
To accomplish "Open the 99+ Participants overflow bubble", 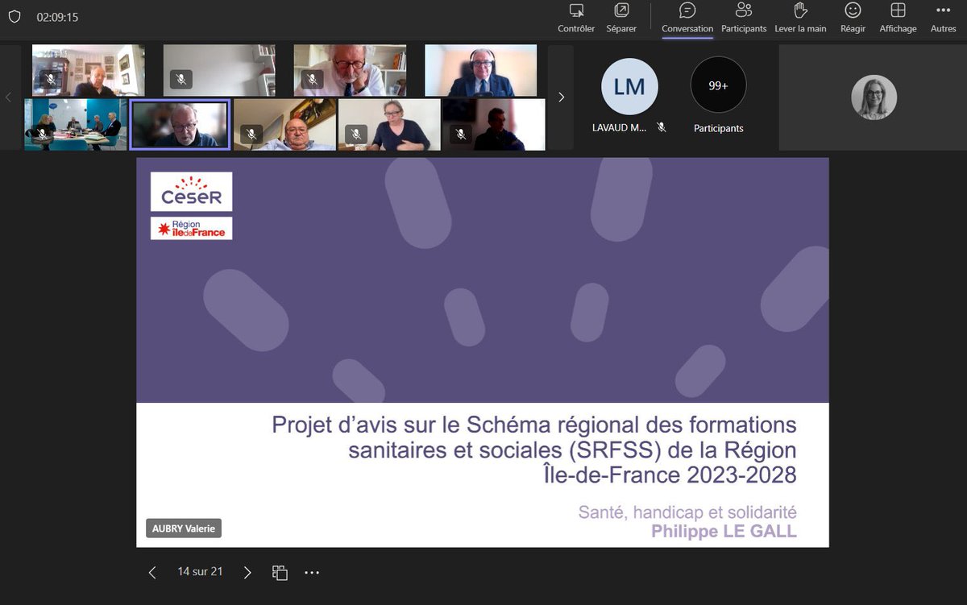I will pos(719,85).
